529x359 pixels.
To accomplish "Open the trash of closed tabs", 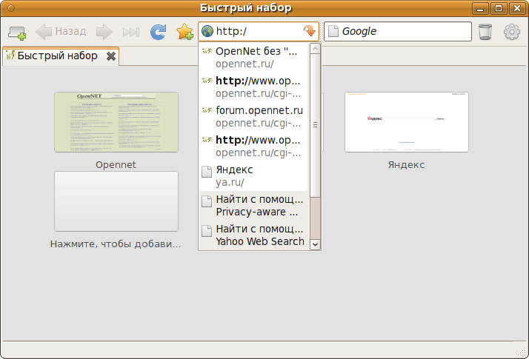I will coord(485,32).
